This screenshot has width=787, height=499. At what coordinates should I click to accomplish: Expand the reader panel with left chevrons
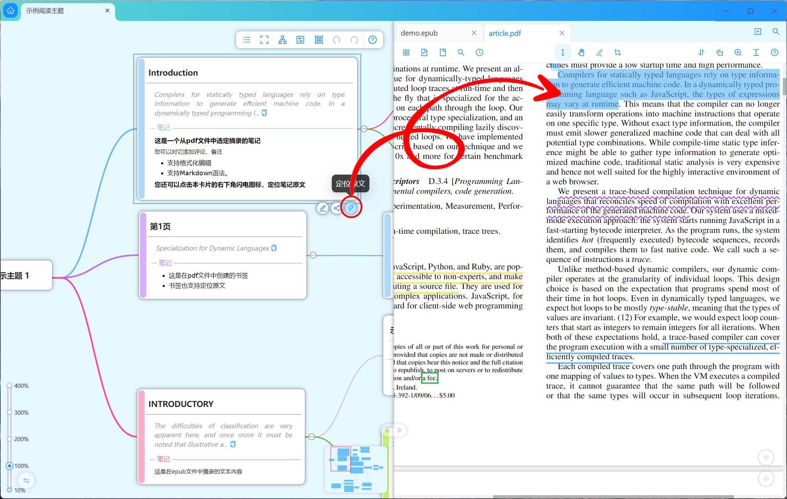tap(388, 430)
